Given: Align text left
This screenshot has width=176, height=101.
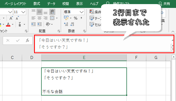Looking at the screenshot, I should pyautogui.click(x=34, y=18).
